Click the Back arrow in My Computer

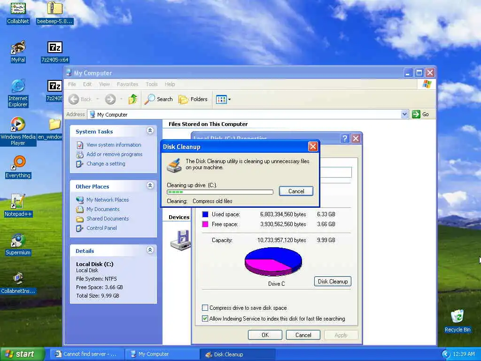[x=74, y=99]
